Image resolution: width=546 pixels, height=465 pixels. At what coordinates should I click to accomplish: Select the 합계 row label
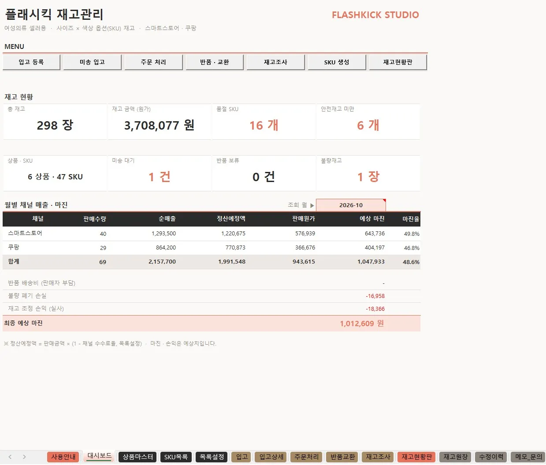[14, 261]
